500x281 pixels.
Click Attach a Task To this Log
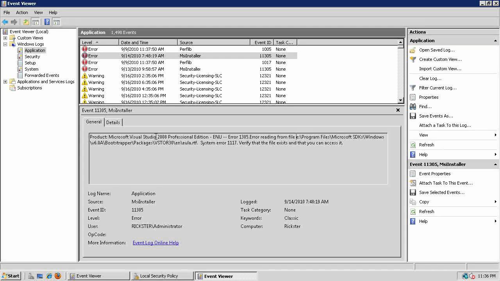tap(445, 125)
